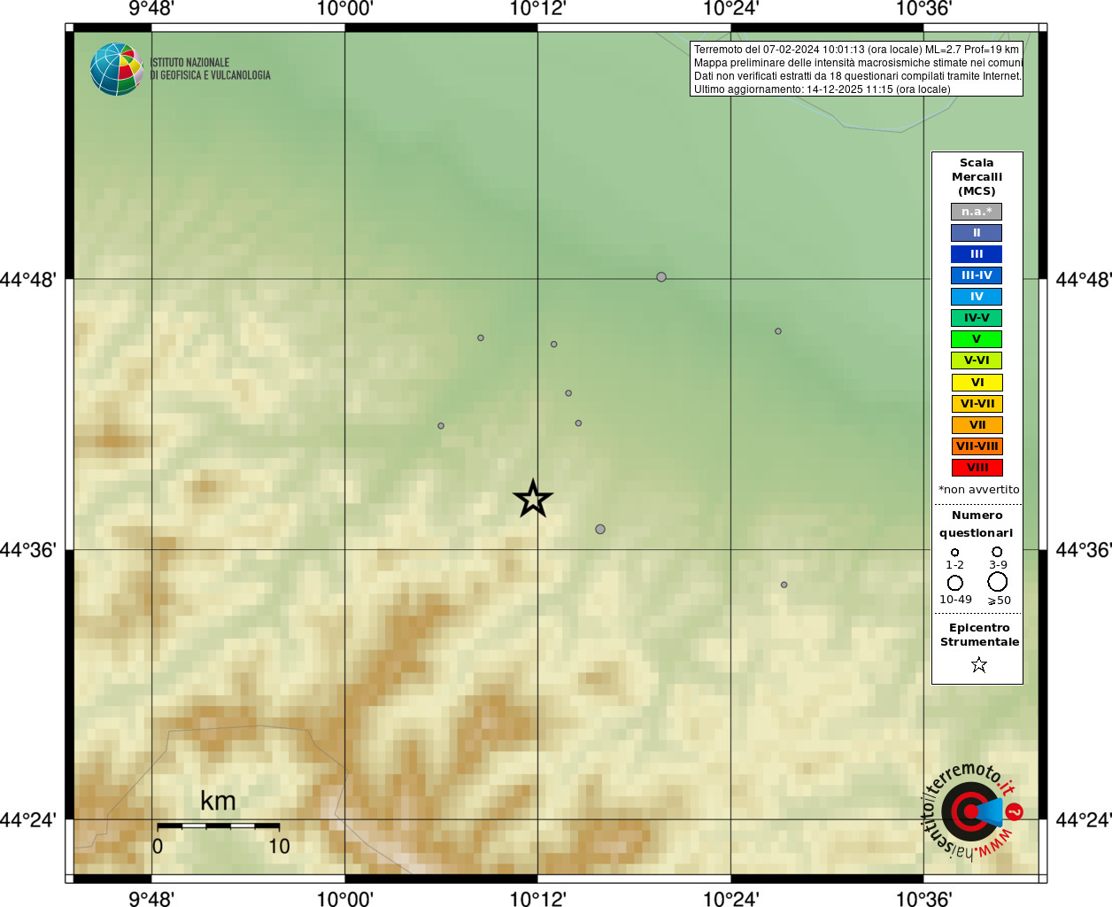1112x907 pixels.
Task: Click the left axis label 44°24'
Action: coord(28,820)
